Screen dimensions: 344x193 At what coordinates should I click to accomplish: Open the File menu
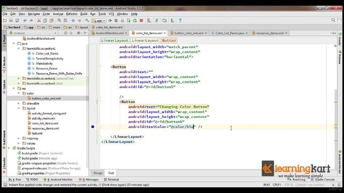coord(5,14)
